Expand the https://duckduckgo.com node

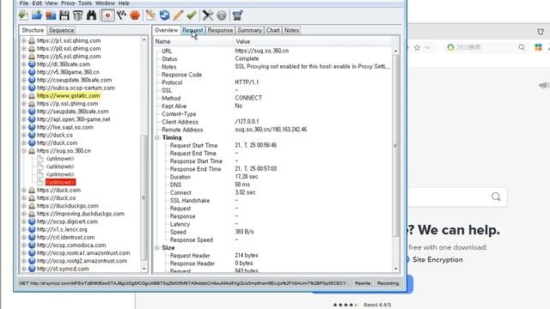pos(24,206)
